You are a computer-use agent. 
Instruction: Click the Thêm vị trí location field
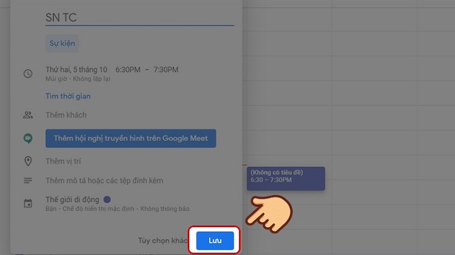pyautogui.click(x=63, y=161)
